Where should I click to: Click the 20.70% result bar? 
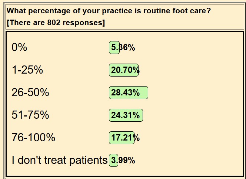(x=124, y=70)
